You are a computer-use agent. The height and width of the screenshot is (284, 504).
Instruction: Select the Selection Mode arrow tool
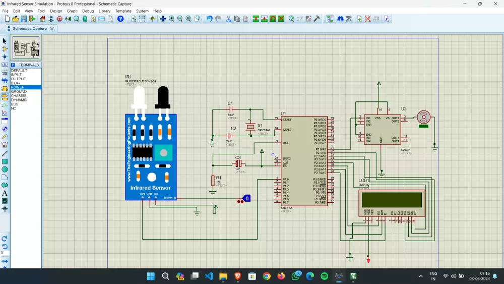tap(5, 41)
